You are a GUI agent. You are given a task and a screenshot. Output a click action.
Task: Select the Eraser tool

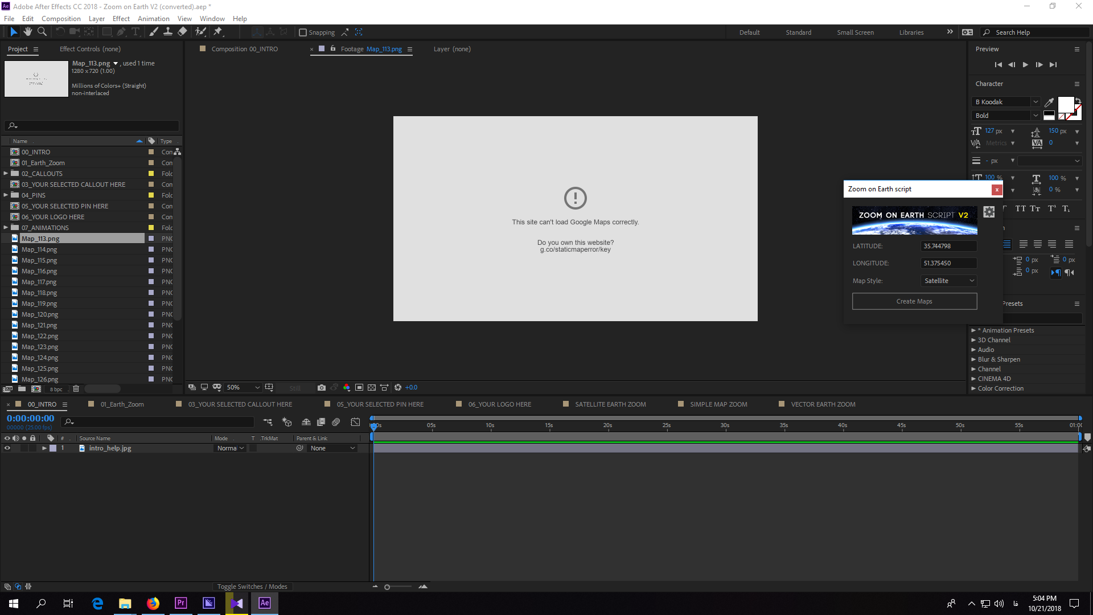[182, 32]
